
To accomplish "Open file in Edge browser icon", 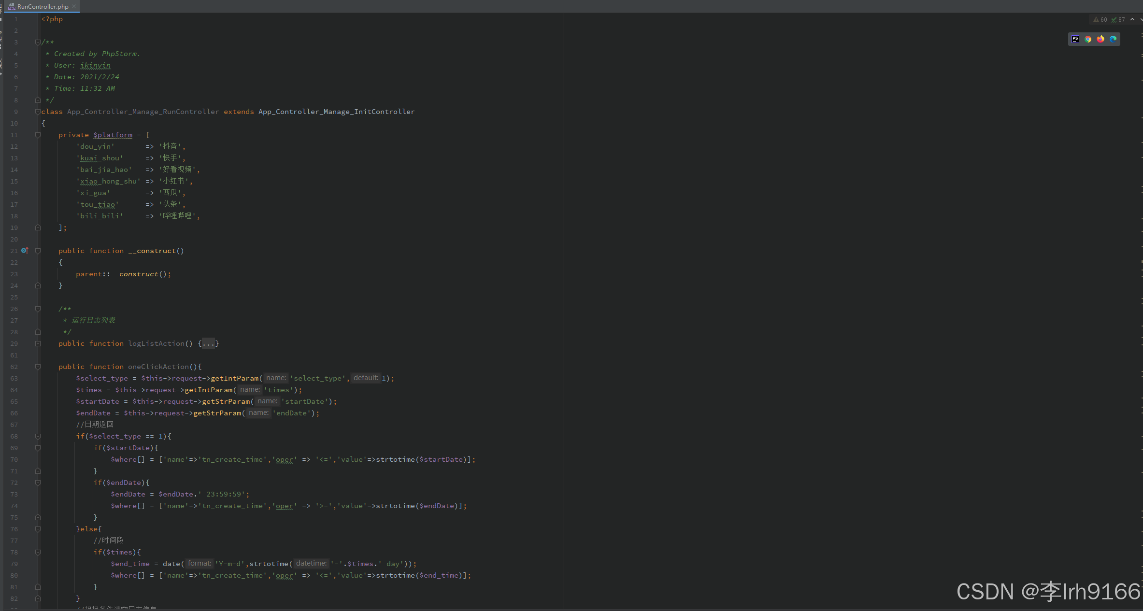I will click(x=1113, y=39).
